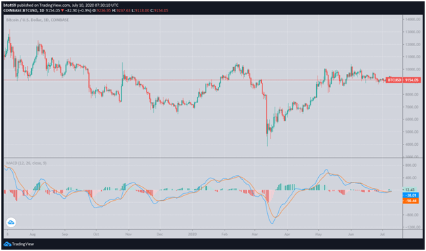The height and width of the screenshot is (251, 426).
Task: Click the TradingView logo in the footer
Action: [19, 244]
